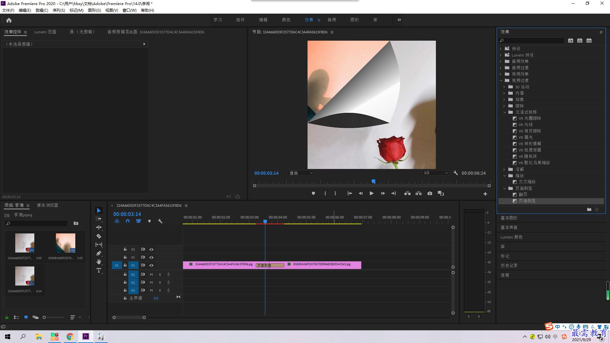Open the 基本图形 panel
Image resolution: width=610 pixels, height=343 pixels.
[509, 218]
